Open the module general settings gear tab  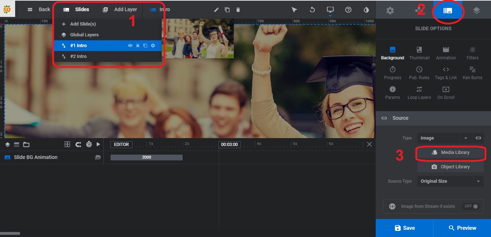click(x=390, y=10)
